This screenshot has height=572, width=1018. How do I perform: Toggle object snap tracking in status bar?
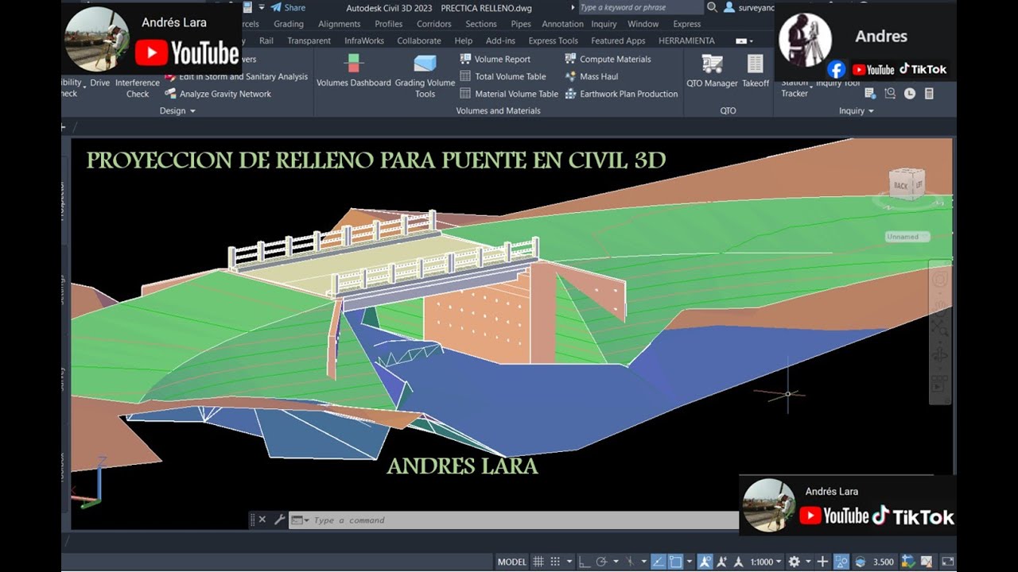pos(659,562)
